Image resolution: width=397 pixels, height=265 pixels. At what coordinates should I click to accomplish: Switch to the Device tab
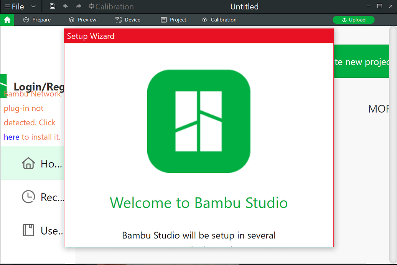click(128, 20)
